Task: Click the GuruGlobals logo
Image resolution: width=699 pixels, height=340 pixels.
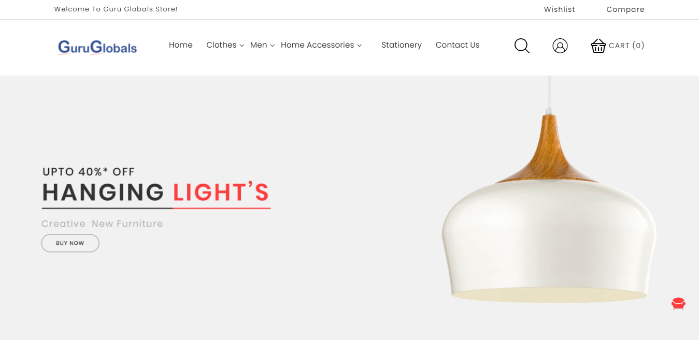Action: (97, 47)
